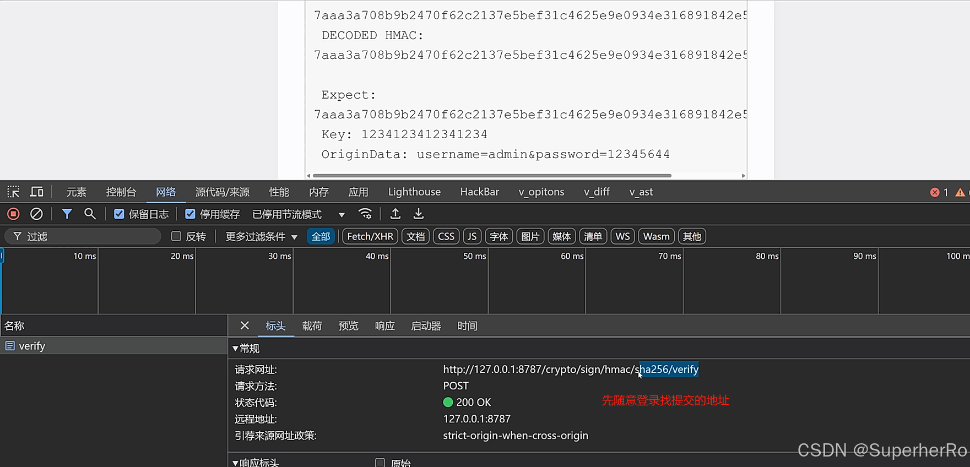Screen dimensions: 970x467
Task: Import HAR file upload icon
Action: (x=395, y=214)
